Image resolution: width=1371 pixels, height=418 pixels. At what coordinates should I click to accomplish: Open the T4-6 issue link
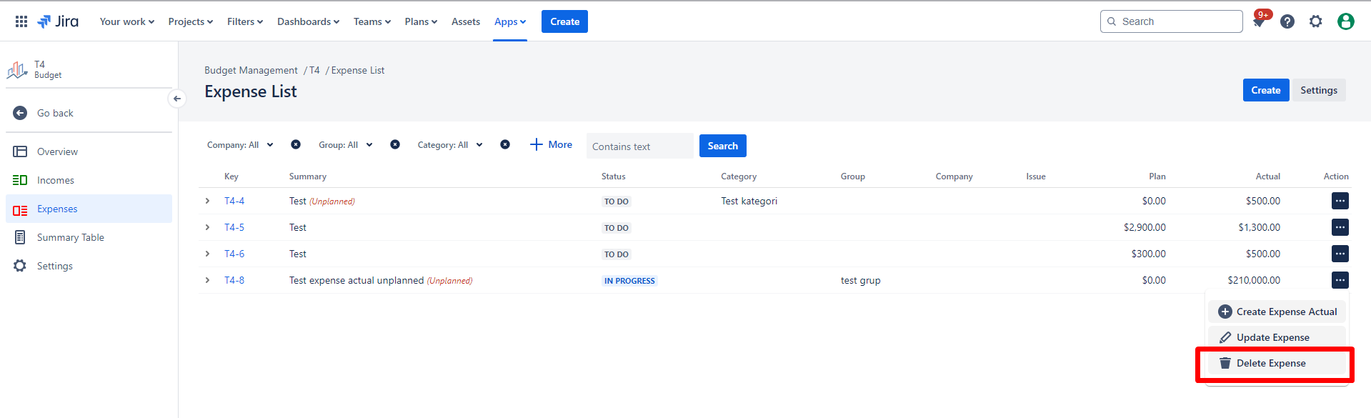coord(234,254)
